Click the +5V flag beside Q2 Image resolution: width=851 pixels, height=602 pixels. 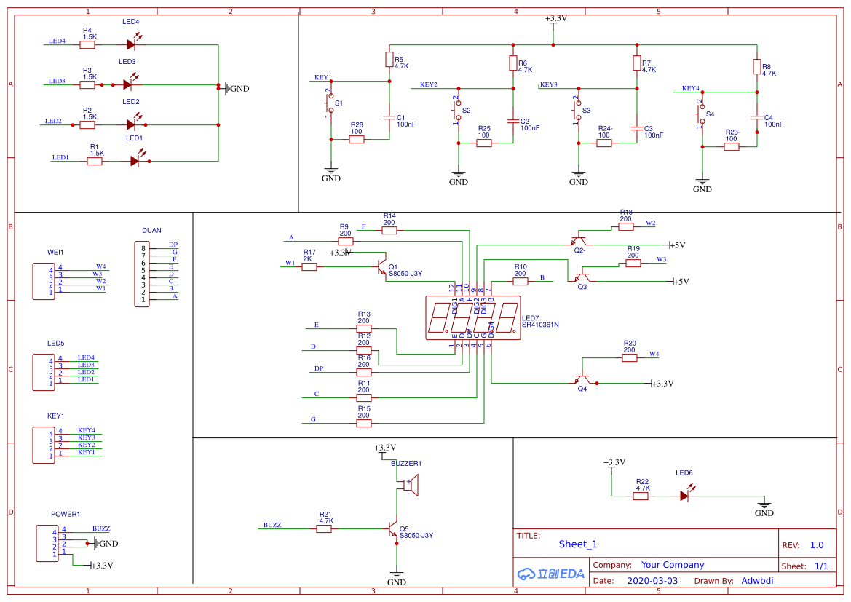(x=677, y=245)
